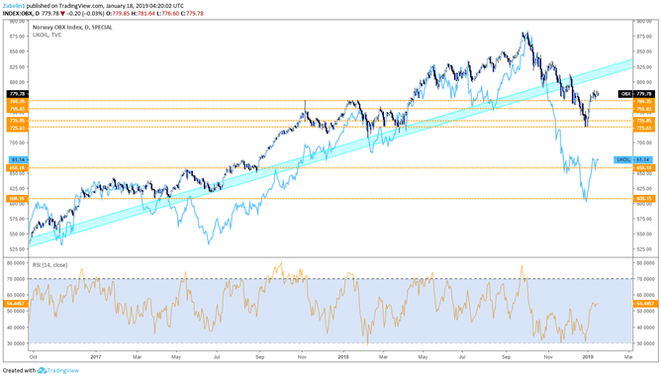Select the right-side orange 755.83 level label
This screenshot has height=378, width=661.
point(644,109)
